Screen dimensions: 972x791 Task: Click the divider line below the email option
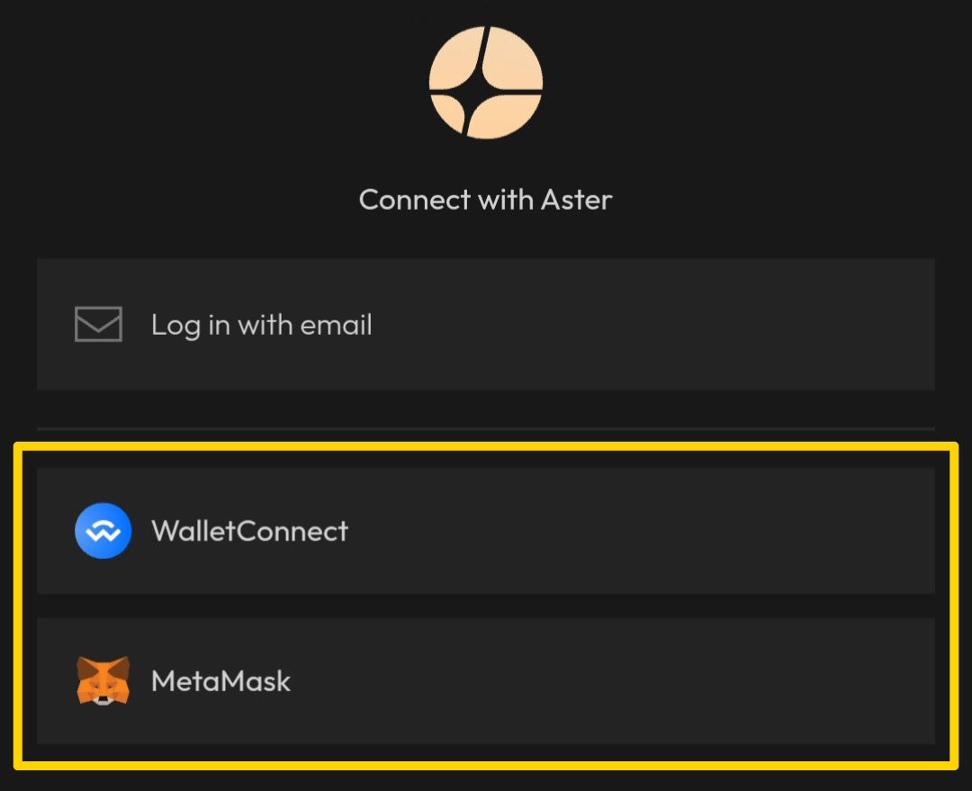coord(486,428)
